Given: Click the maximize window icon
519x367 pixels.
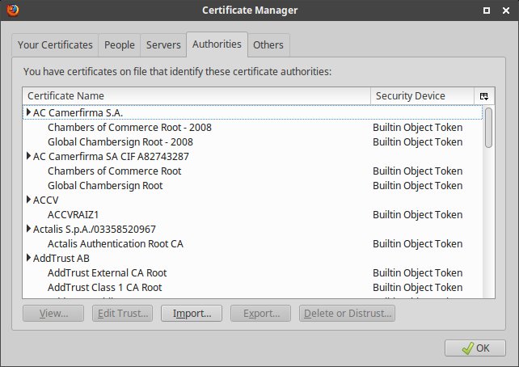Looking at the screenshot, I should (487, 11).
